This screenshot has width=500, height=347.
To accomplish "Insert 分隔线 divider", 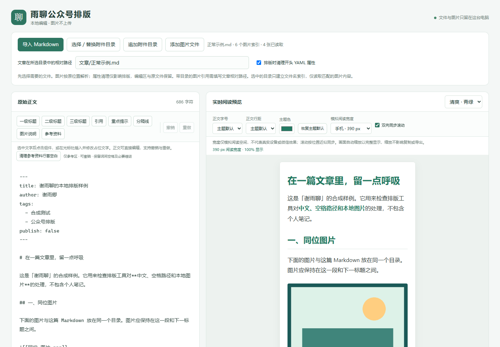I will [x=143, y=121].
